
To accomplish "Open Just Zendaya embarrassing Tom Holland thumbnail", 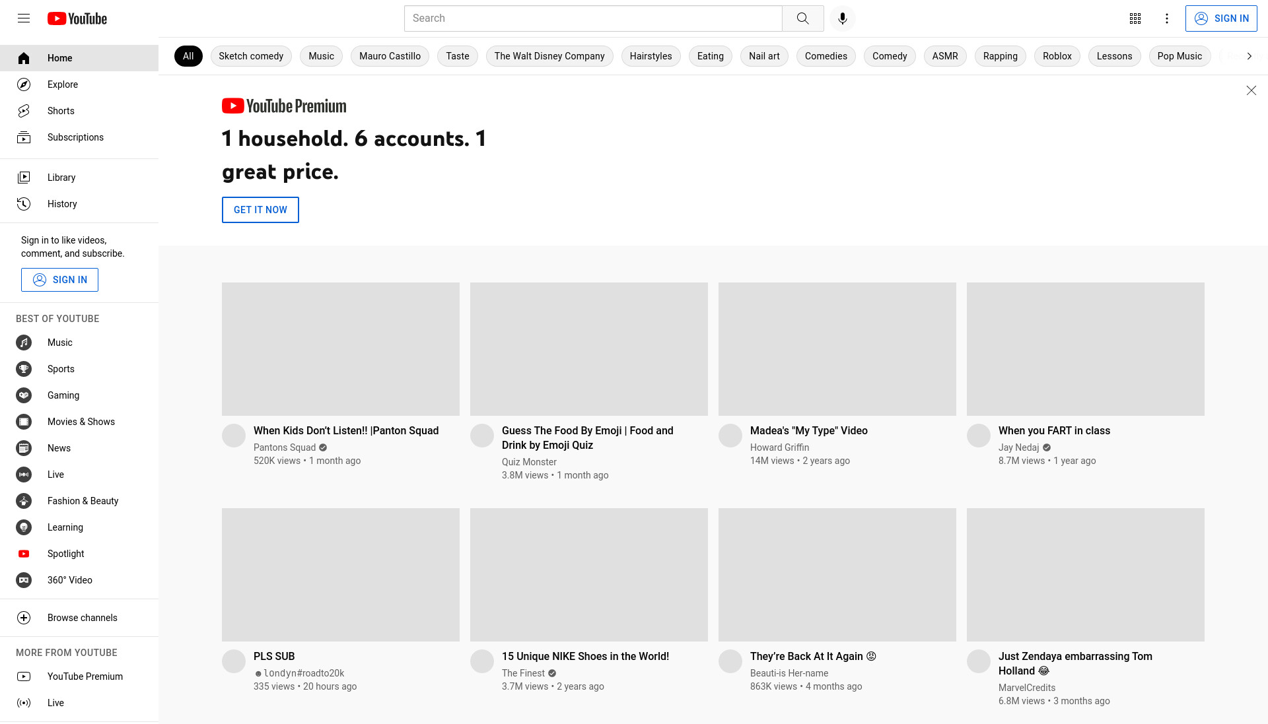I will point(1086,575).
